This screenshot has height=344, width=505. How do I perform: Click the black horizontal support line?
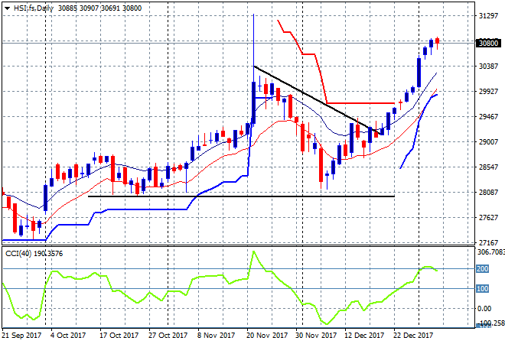coord(230,196)
